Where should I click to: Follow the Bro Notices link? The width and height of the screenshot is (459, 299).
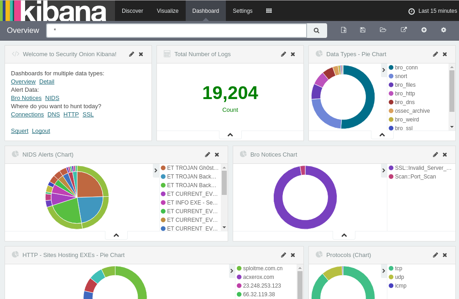click(26, 98)
